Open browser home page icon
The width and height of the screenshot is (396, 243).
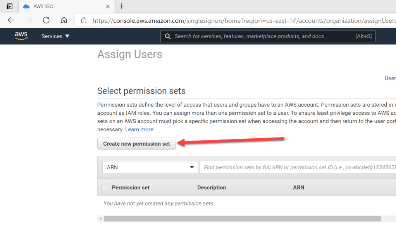[64, 20]
